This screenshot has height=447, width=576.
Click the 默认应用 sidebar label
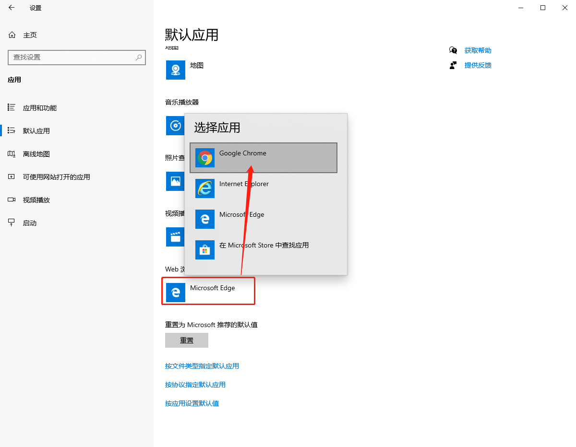[x=36, y=131]
